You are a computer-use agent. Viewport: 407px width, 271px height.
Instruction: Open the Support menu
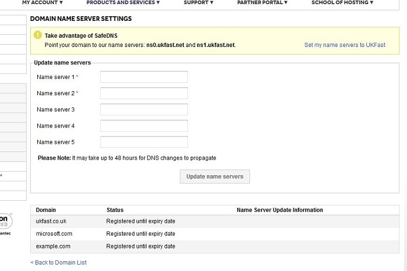click(x=198, y=2)
